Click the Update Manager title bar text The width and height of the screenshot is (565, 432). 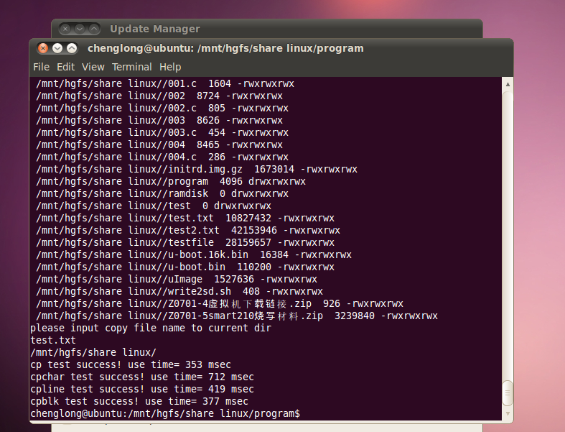(x=155, y=29)
